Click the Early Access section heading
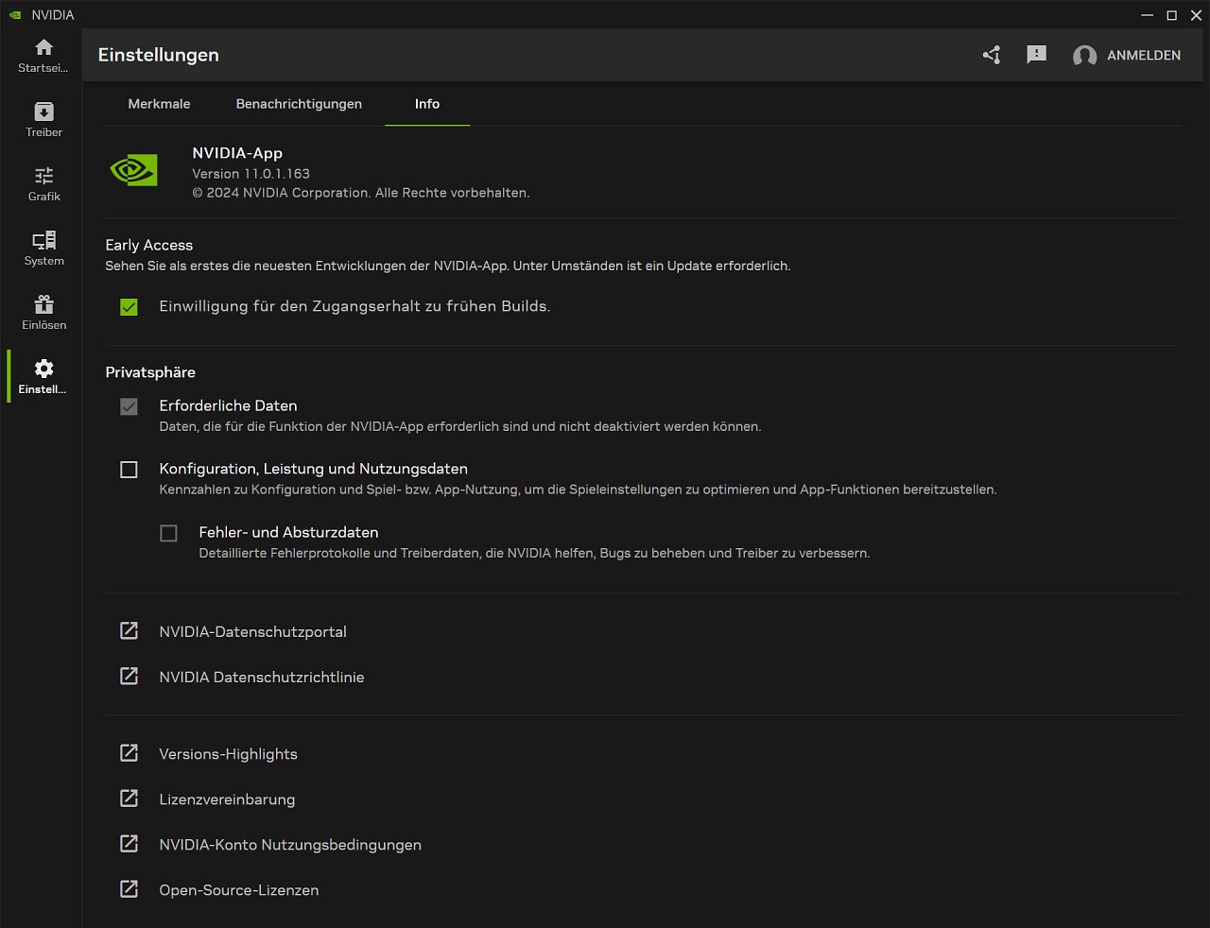This screenshot has height=928, width=1210. (x=148, y=245)
